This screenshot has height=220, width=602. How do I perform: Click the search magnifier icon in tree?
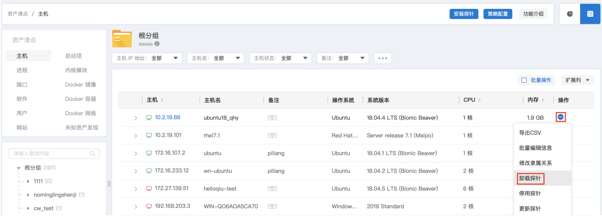[x=92, y=153]
